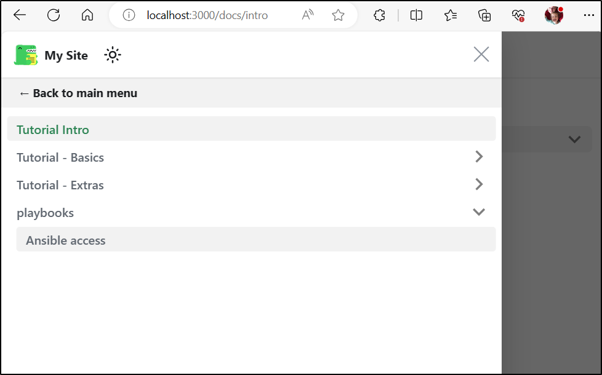This screenshot has width=602, height=375.
Task: Expand Tutorial - Basics chevron
Action: pos(479,156)
